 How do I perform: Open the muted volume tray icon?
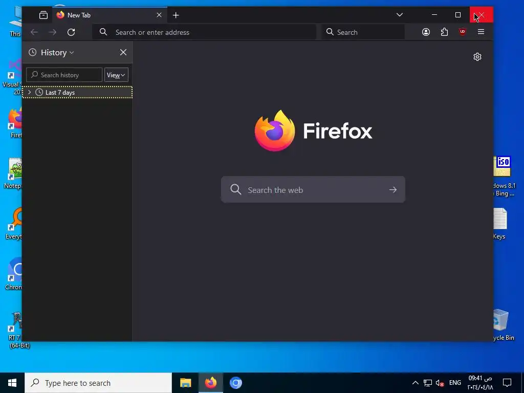[x=440, y=383]
